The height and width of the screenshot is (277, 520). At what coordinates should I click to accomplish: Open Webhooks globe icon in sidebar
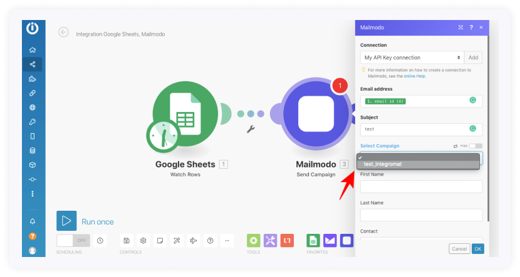(x=32, y=107)
